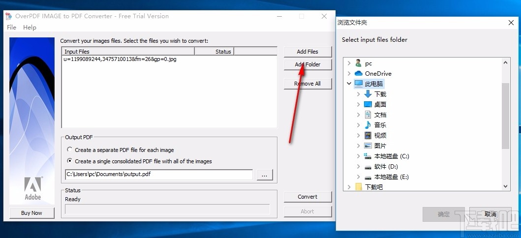Click the Remove All button
Screen dimensions: 521x238
pos(307,84)
